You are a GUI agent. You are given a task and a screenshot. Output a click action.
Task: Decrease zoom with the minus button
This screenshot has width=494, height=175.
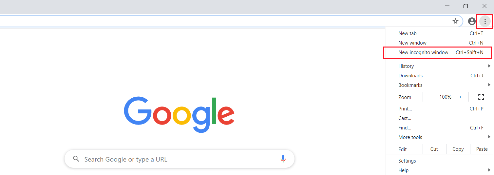coord(430,97)
